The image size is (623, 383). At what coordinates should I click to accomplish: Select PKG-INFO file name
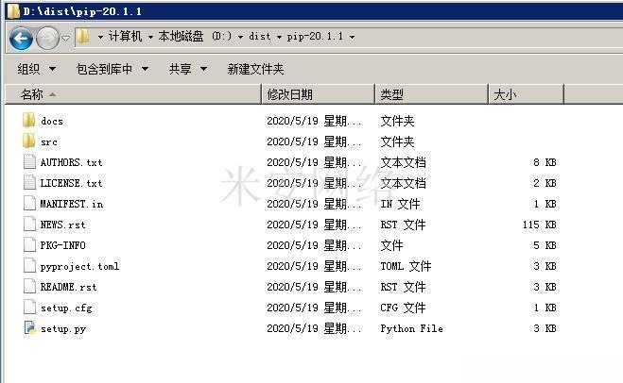tap(62, 245)
